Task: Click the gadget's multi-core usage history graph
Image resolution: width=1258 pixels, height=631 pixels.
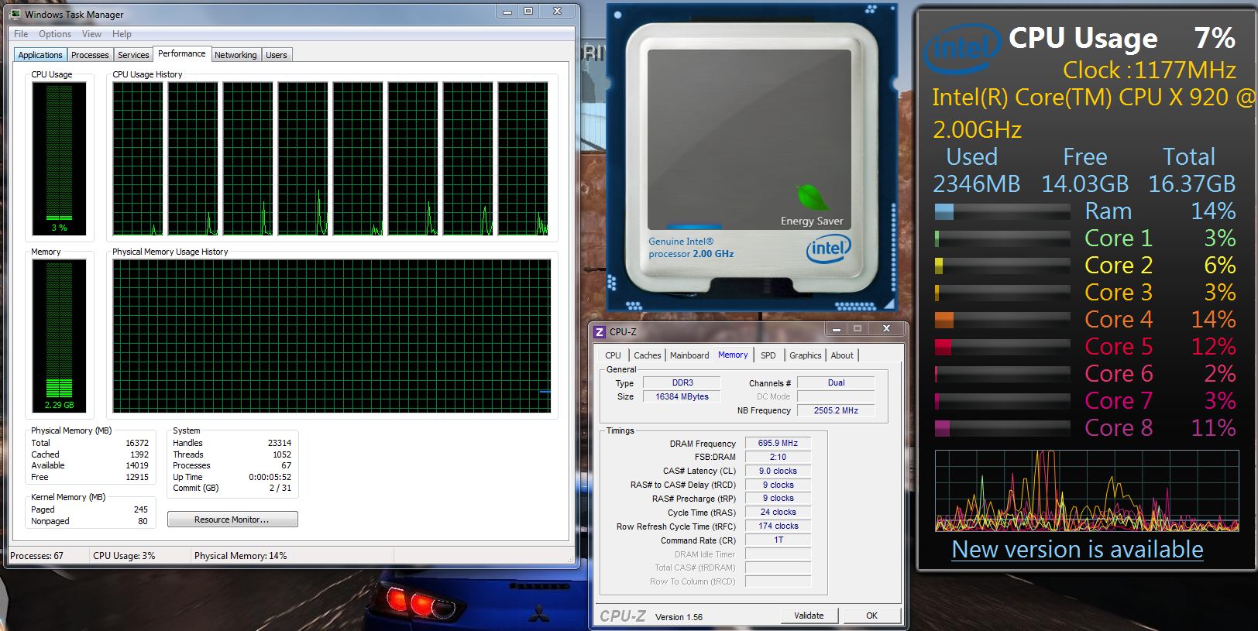Action: click(1087, 491)
